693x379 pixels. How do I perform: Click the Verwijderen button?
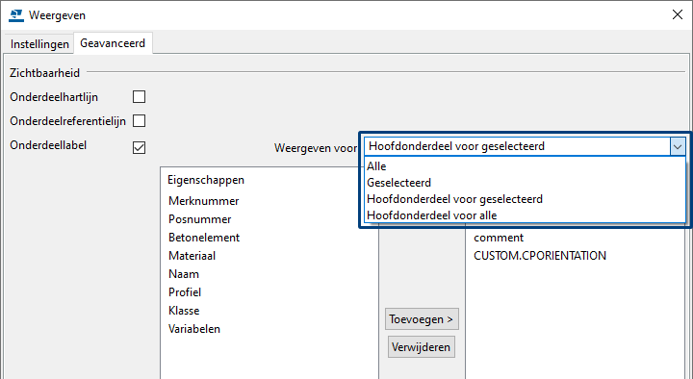(422, 346)
